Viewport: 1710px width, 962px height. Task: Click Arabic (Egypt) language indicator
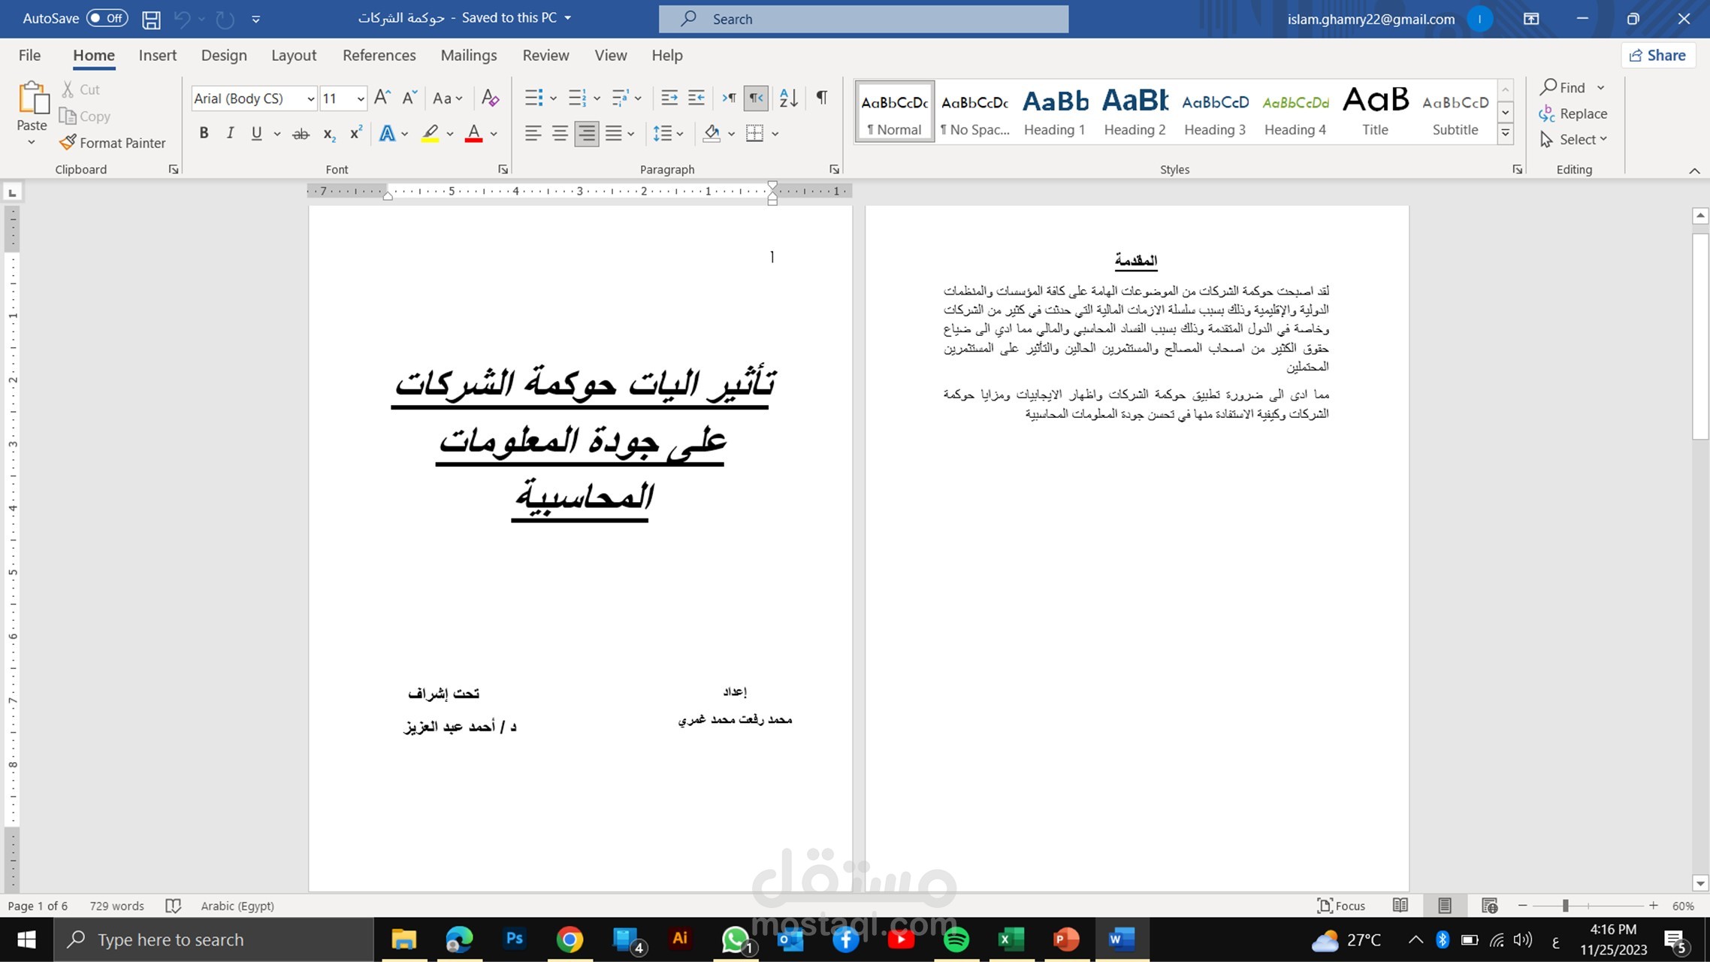237,906
